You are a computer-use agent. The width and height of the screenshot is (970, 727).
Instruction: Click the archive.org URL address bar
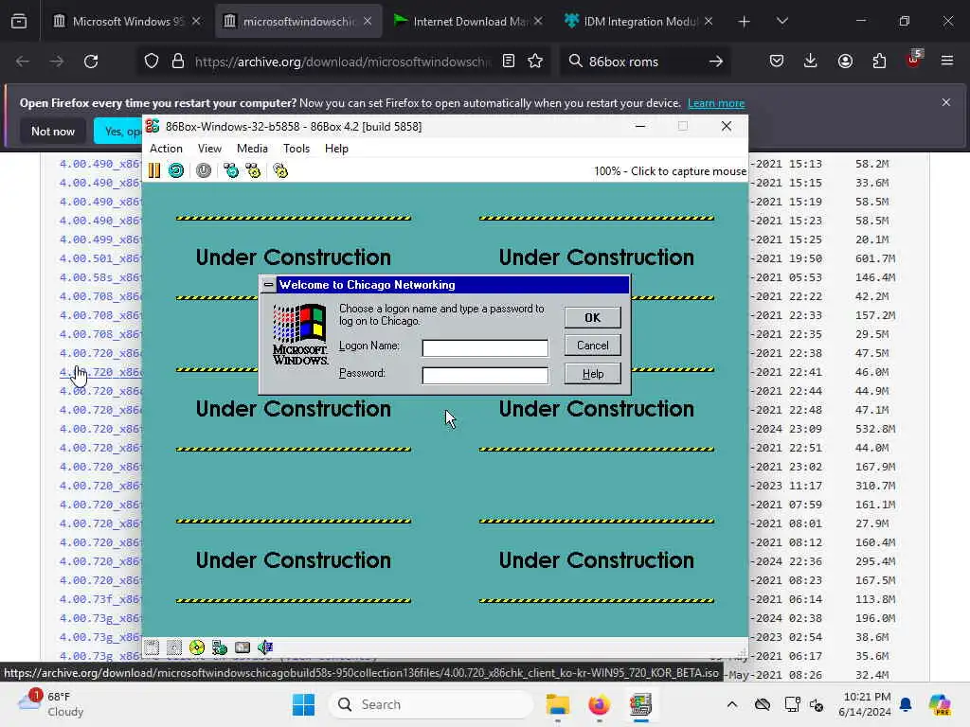pyautogui.click(x=342, y=62)
